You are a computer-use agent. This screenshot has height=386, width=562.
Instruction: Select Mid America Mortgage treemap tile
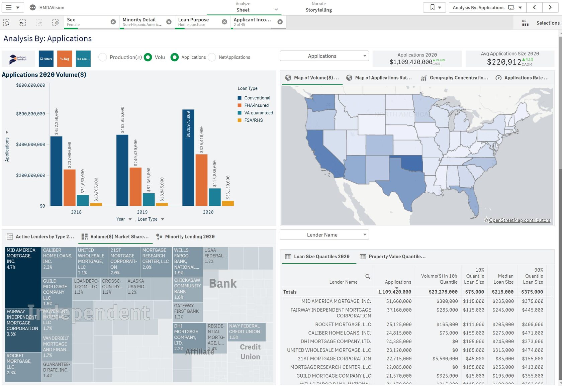click(x=23, y=277)
